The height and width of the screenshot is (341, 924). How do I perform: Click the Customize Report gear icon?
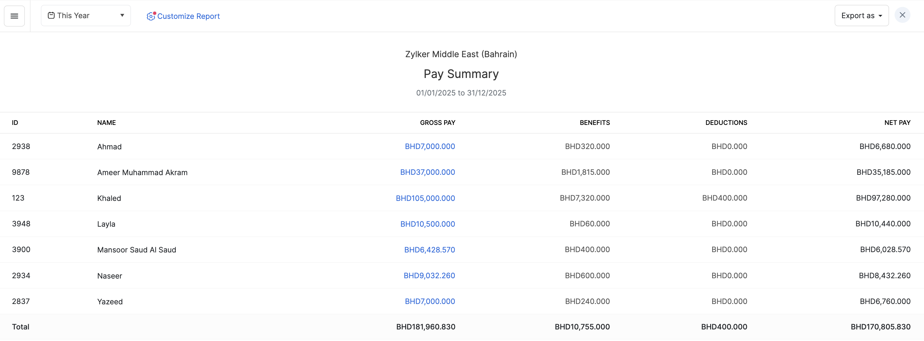coord(151,16)
